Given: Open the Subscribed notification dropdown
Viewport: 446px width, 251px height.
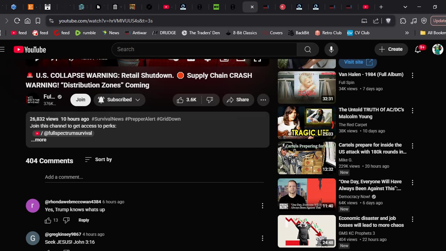Looking at the screenshot, I should tap(119, 100).
